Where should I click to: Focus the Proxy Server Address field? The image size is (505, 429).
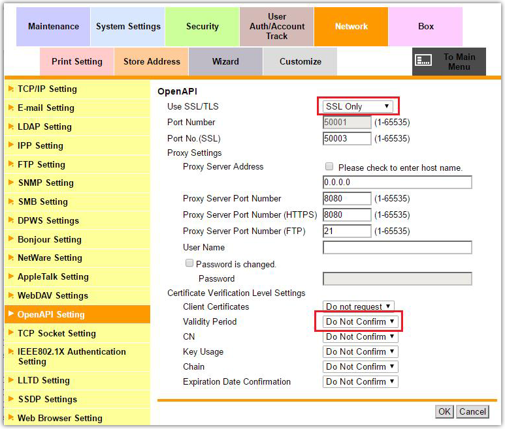(397, 183)
